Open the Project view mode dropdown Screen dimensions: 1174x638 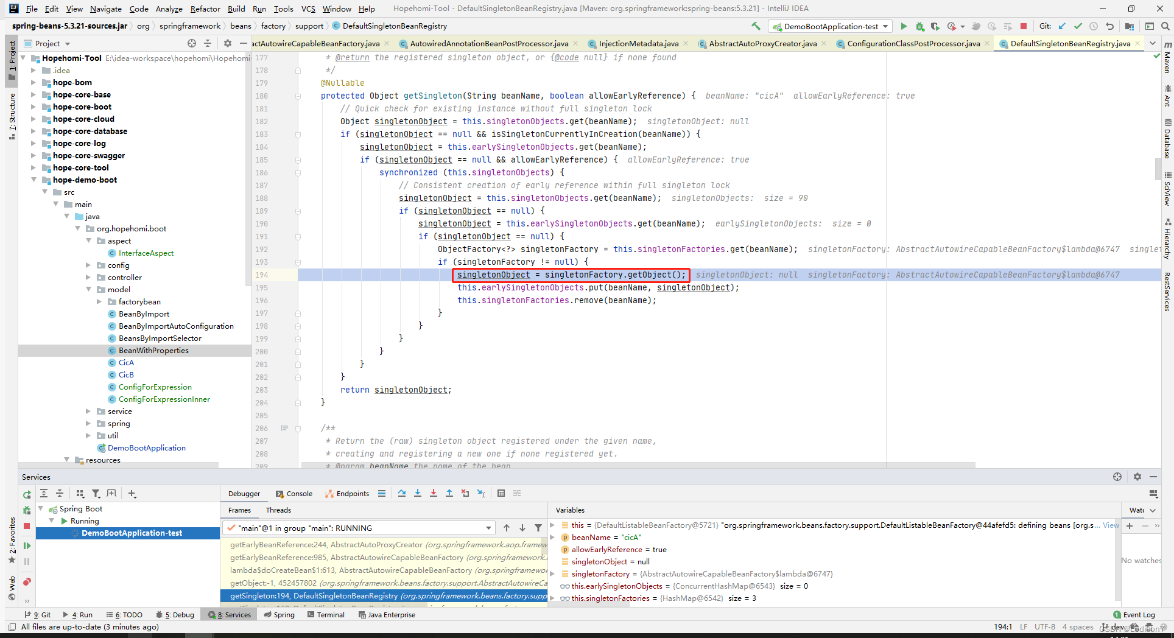point(47,43)
